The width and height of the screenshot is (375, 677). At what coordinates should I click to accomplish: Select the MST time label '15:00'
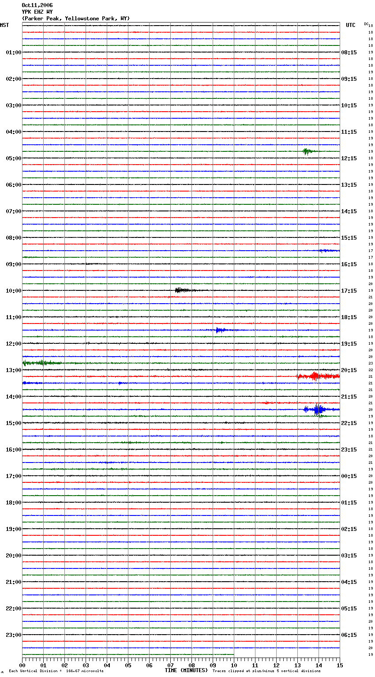tap(14, 423)
